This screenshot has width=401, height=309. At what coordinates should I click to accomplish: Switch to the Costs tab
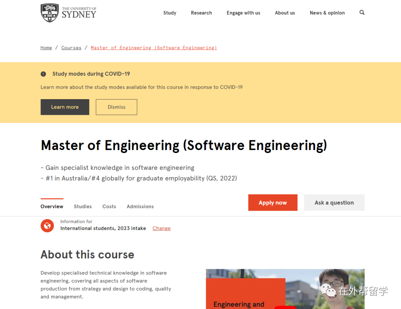tap(109, 206)
